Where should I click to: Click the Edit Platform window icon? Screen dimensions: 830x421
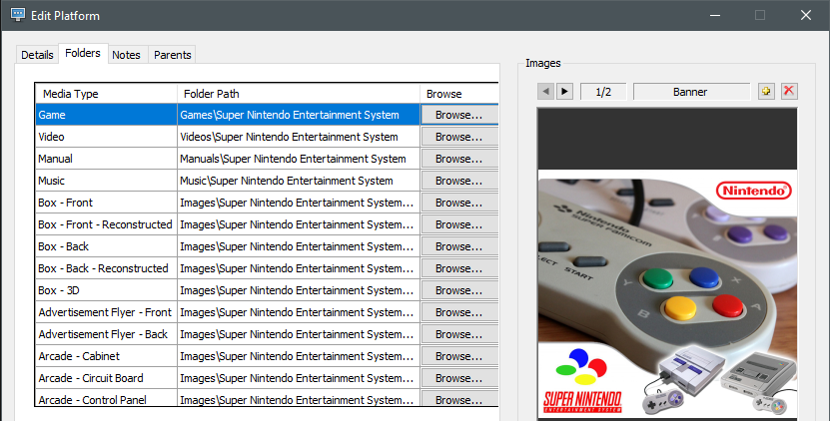17,15
